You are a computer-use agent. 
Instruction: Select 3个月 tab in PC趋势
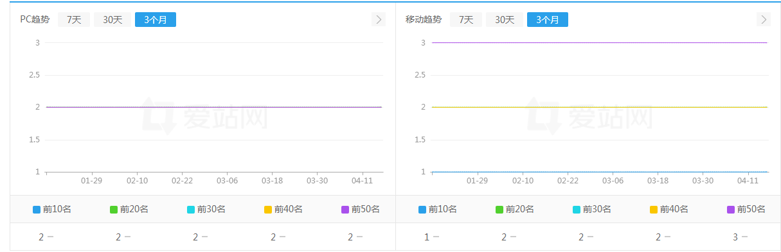tap(156, 19)
